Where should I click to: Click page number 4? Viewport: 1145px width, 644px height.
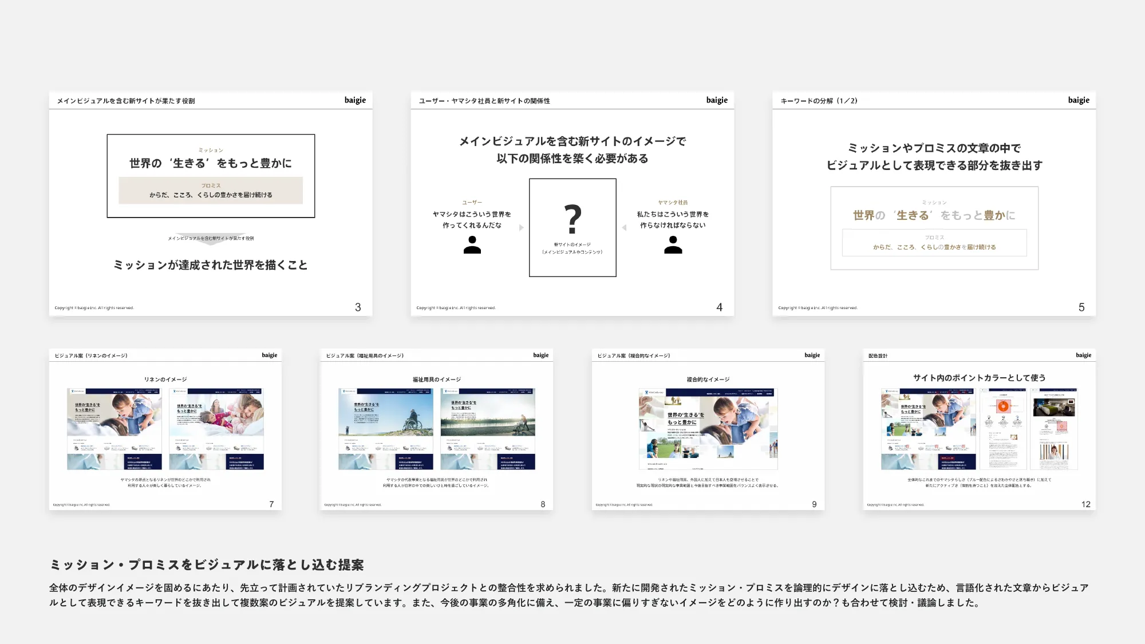(x=720, y=307)
